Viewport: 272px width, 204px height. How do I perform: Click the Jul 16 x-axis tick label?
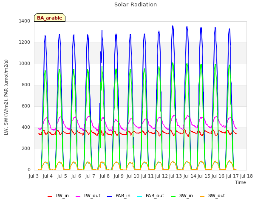[x=218, y=176]
